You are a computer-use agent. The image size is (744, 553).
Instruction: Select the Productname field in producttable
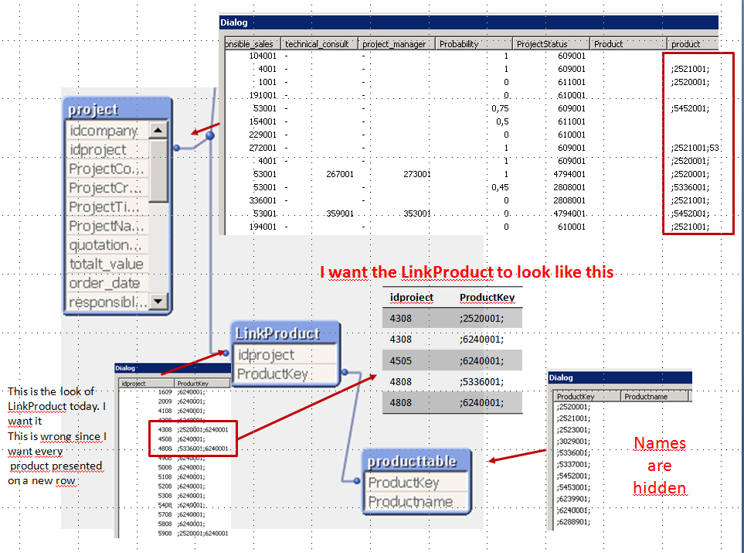pyautogui.click(x=417, y=502)
